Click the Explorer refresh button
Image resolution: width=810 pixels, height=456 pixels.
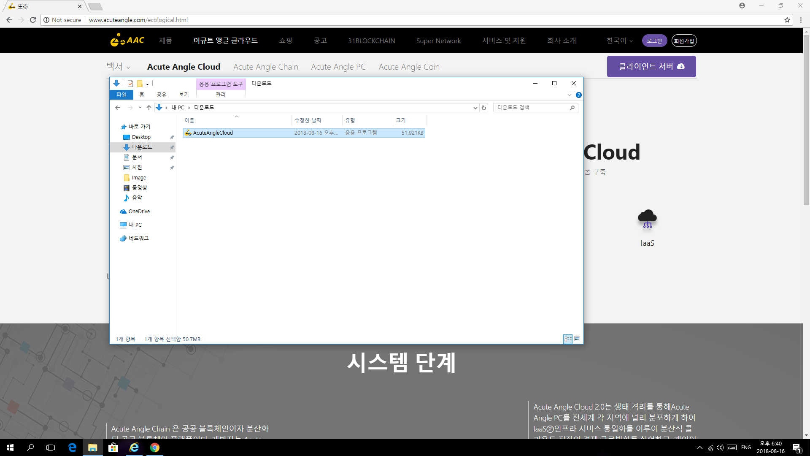point(484,108)
